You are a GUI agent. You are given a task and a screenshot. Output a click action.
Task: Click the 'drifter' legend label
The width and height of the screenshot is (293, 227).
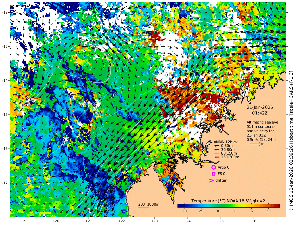pyautogui.click(x=221, y=180)
